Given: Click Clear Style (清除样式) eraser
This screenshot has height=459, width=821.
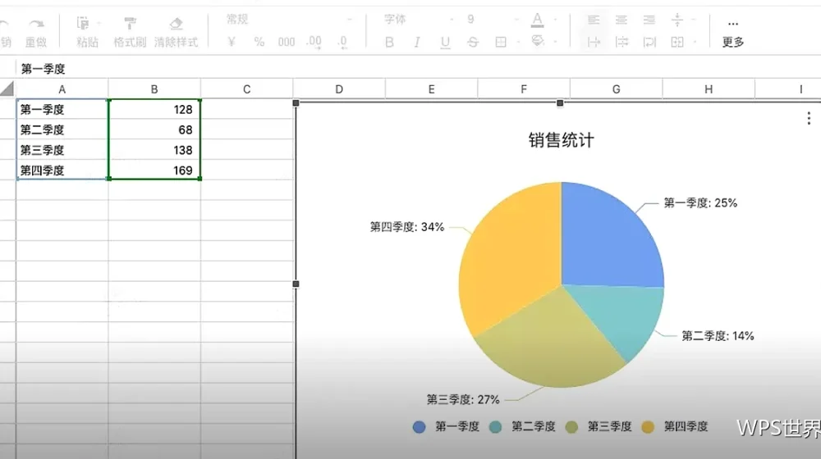Looking at the screenshot, I should [176, 33].
